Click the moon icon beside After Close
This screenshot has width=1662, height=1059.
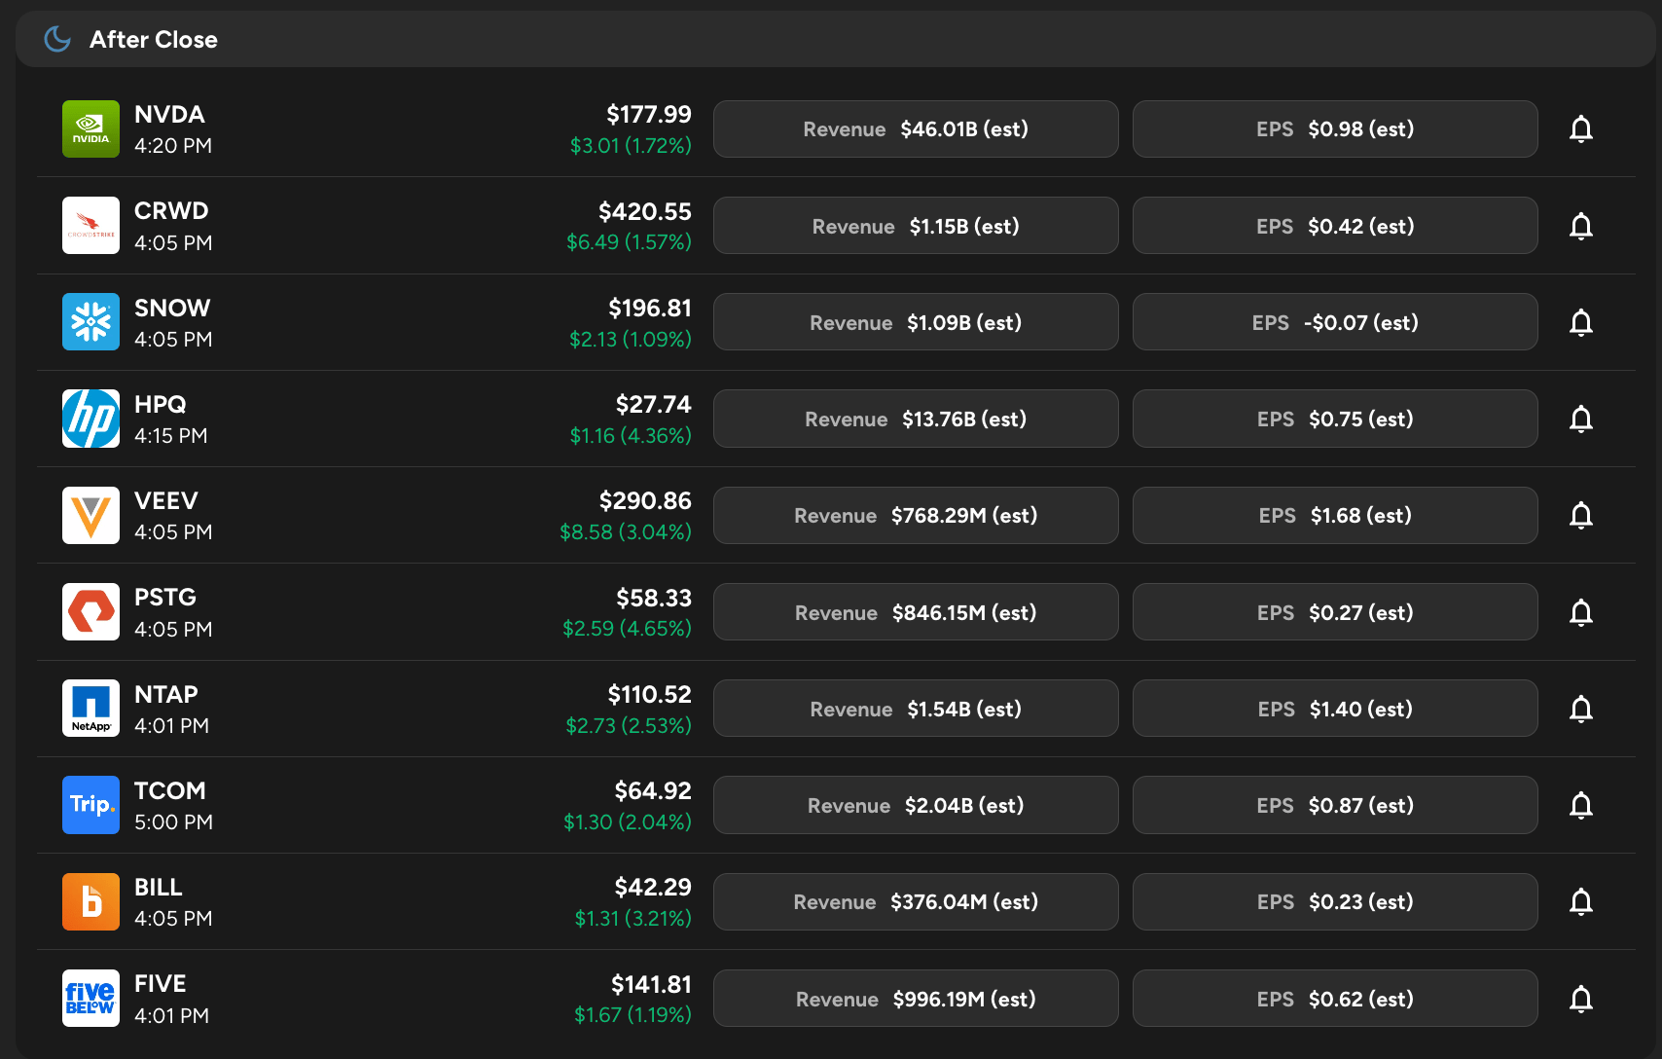click(57, 39)
